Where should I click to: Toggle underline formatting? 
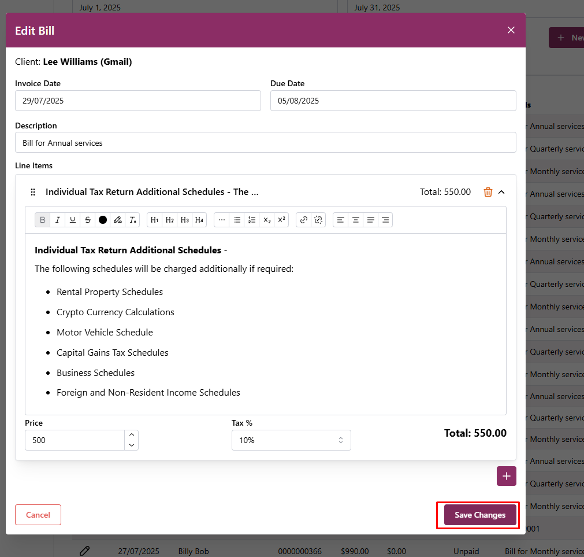[x=72, y=220]
